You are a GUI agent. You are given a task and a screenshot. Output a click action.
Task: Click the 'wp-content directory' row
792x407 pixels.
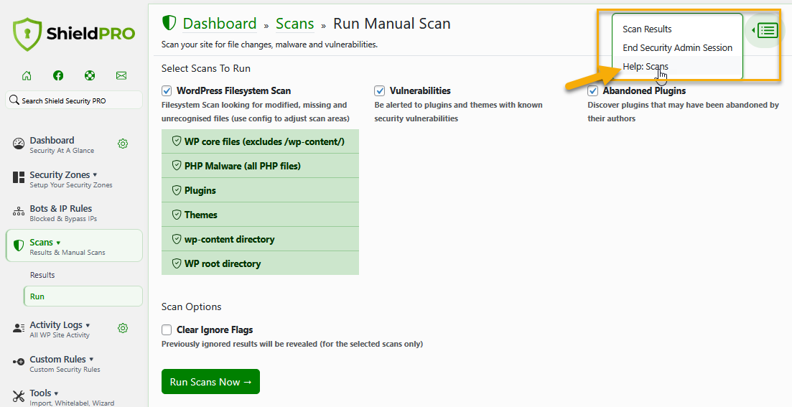(260, 239)
